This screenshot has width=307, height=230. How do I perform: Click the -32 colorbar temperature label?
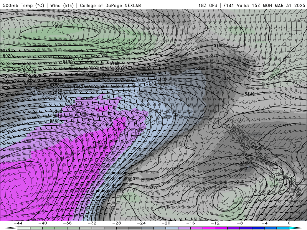(x=92, y=223)
